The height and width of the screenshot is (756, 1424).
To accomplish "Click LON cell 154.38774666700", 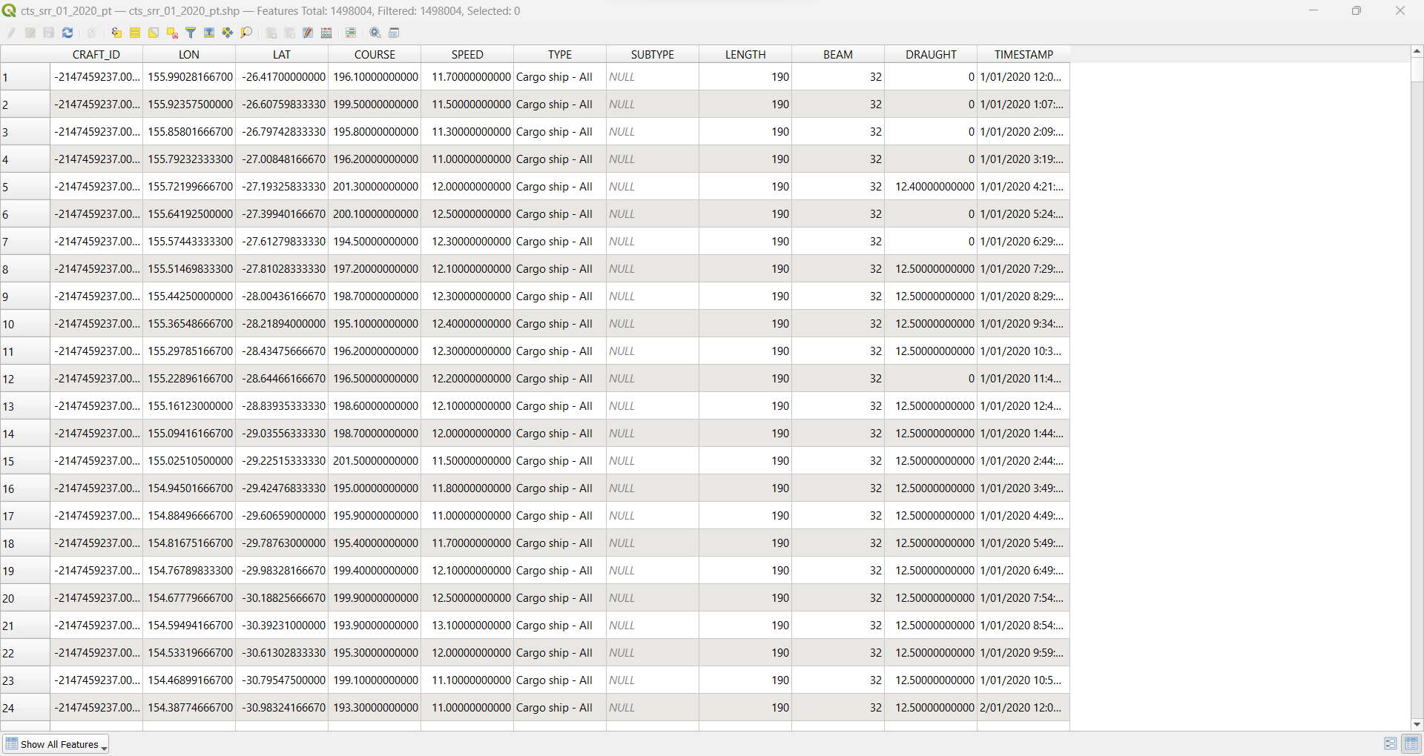I will [x=189, y=708].
